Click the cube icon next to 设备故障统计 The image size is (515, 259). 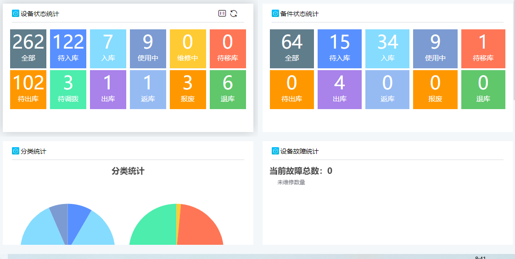[x=275, y=151]
